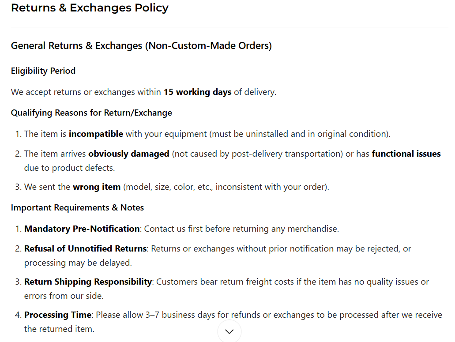455x342 pixels.
Task: Click the Qualifying Reasons for Return/Exchange subheading
Action: (91, 113)
